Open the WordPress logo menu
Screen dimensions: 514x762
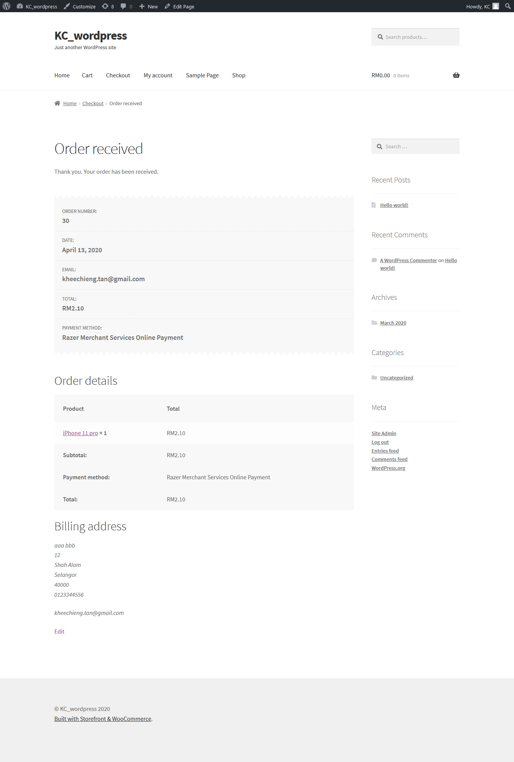pos(6,6)
